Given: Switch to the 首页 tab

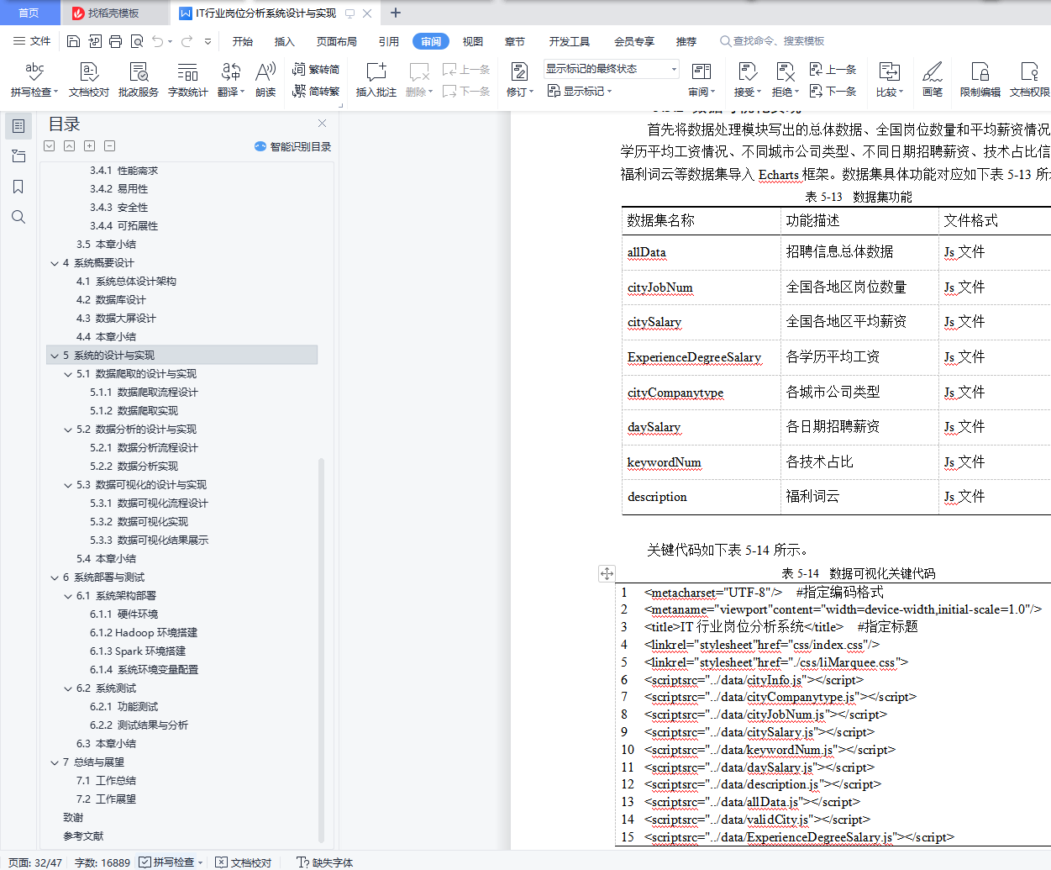Looking at the screenshot, I should [29, 13].
